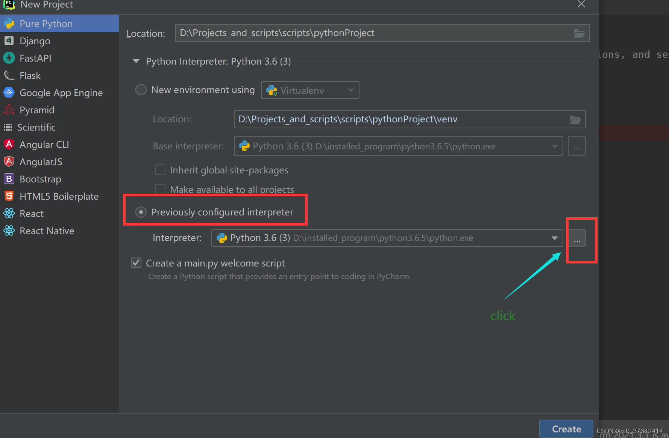Uncheck Create a main.py welcome script
669x438 pixels.
tap(136, 263)
